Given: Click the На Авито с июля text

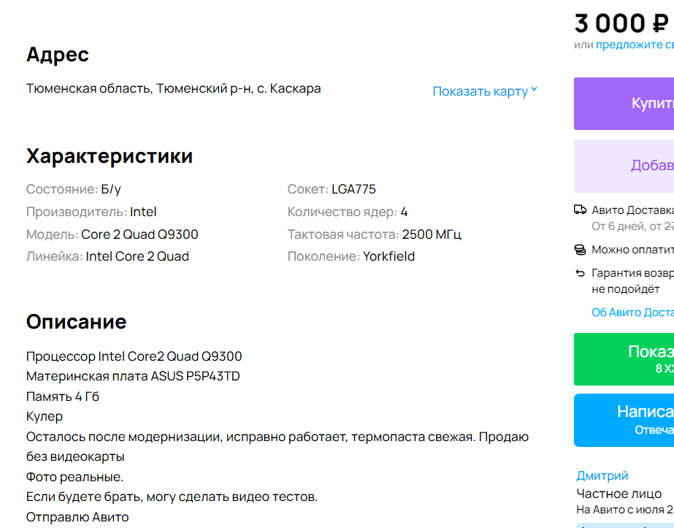Looking at the screenshot, I should (624, 510).
